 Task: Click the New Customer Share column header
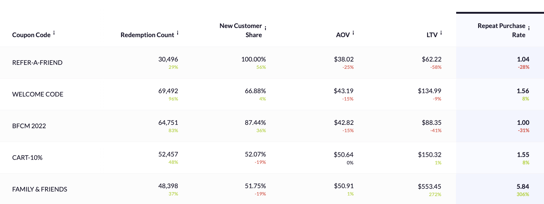241,30
